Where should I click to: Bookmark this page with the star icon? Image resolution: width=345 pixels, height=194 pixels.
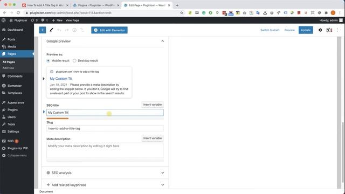tap(182, 13)
